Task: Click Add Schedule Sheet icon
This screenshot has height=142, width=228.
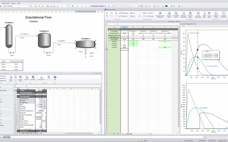Action: [x=176, y=15]
